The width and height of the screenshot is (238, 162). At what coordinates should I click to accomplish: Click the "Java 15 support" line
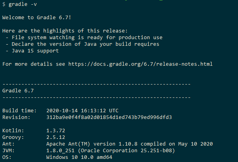tap(33, 50)
